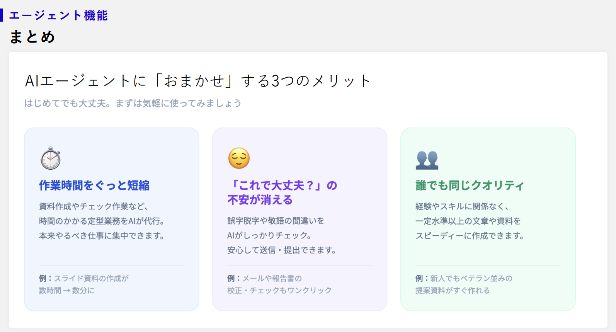Image resolution: width=616 pixels, height=332 pixels.
Task: Click the line 本来やるべき仕事に集中できます
Action: (102, 236)
